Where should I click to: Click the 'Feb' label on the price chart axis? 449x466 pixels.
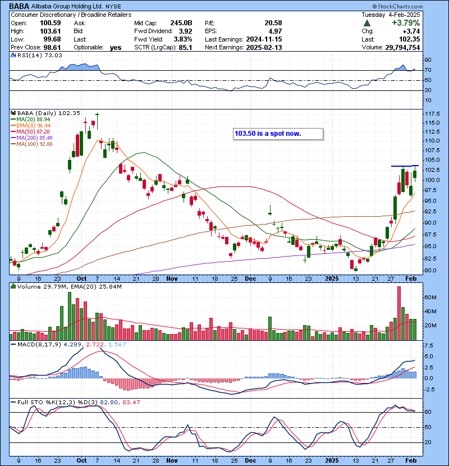[x=411, y=278]
